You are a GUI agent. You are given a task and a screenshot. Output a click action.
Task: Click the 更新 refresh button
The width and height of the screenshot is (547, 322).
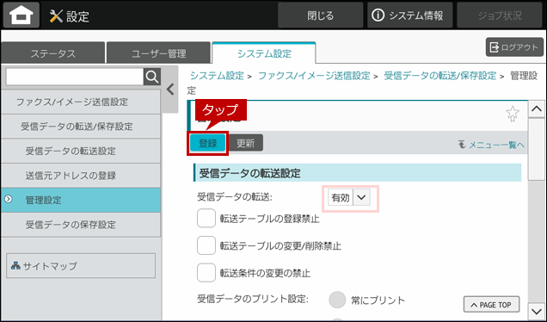pyautogui.click(x=246, y=143)
